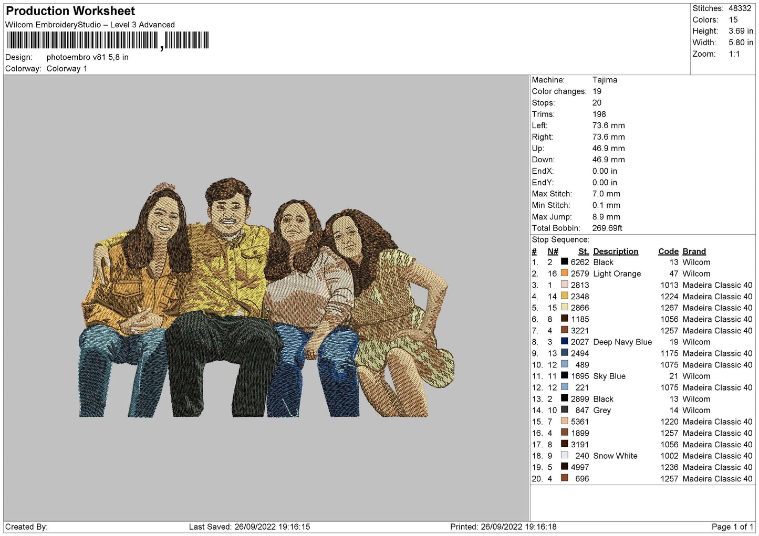Click the Grey swatch in stop 14

564,410
